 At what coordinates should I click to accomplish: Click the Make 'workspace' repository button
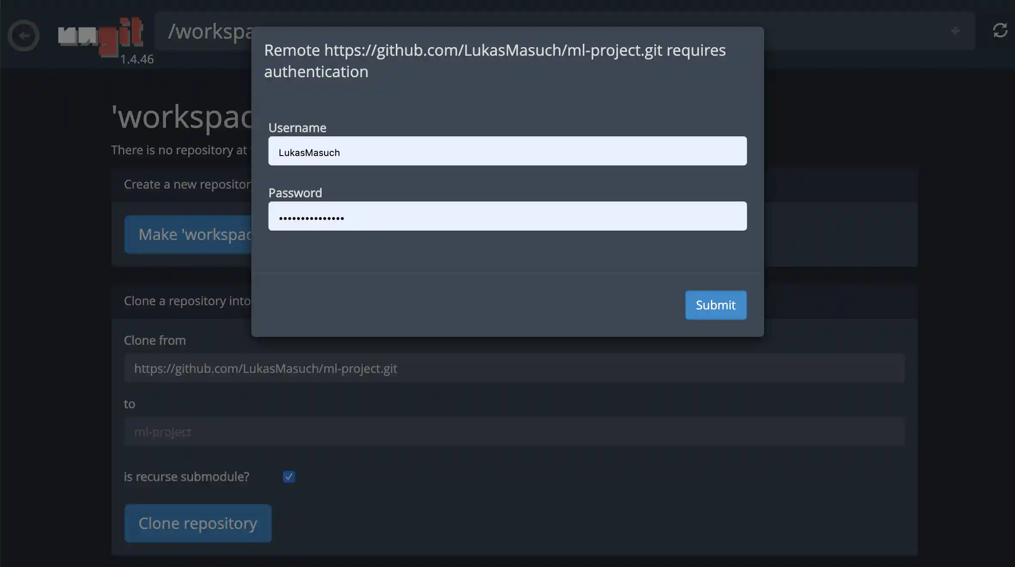189,234
